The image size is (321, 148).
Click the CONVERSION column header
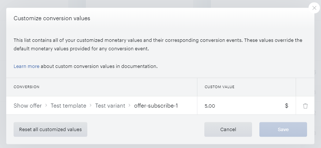(x=26, y=87)
